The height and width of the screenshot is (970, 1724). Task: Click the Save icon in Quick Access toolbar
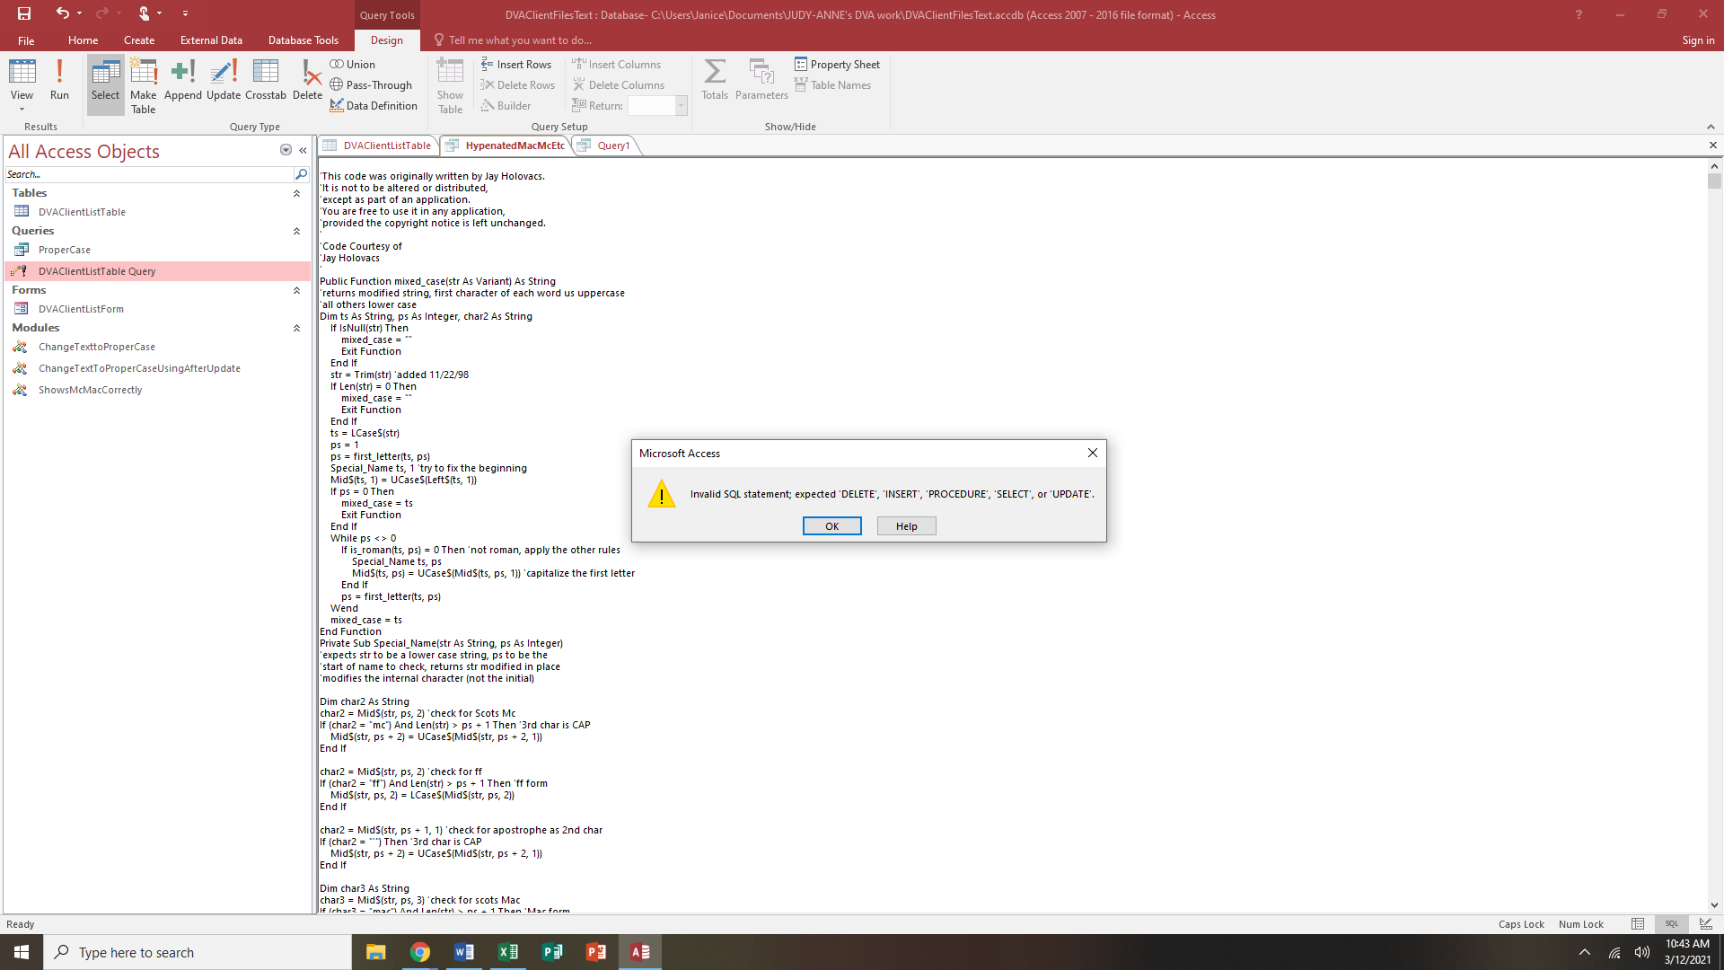pyautogui.click(x=24, y=13)
